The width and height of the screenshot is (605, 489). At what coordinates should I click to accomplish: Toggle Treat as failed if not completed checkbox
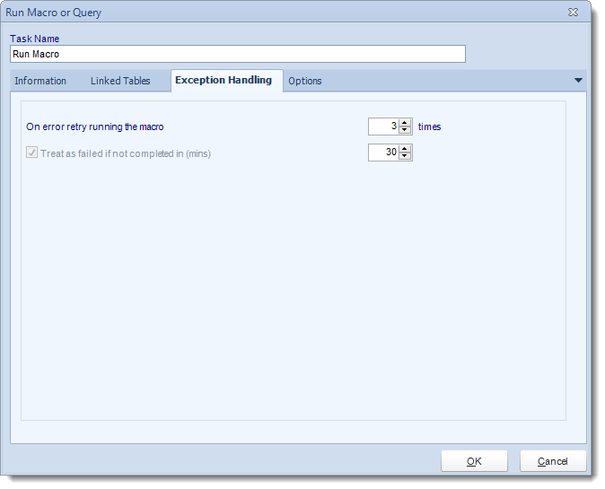coord(31,153)
